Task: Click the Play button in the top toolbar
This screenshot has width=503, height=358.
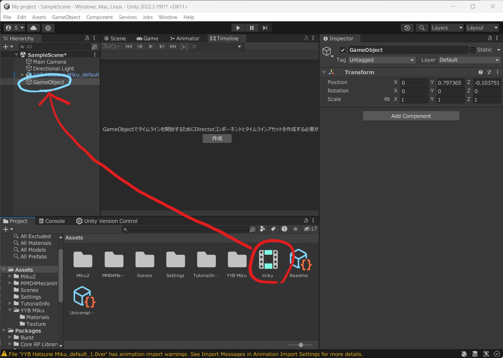Action: 238,28
